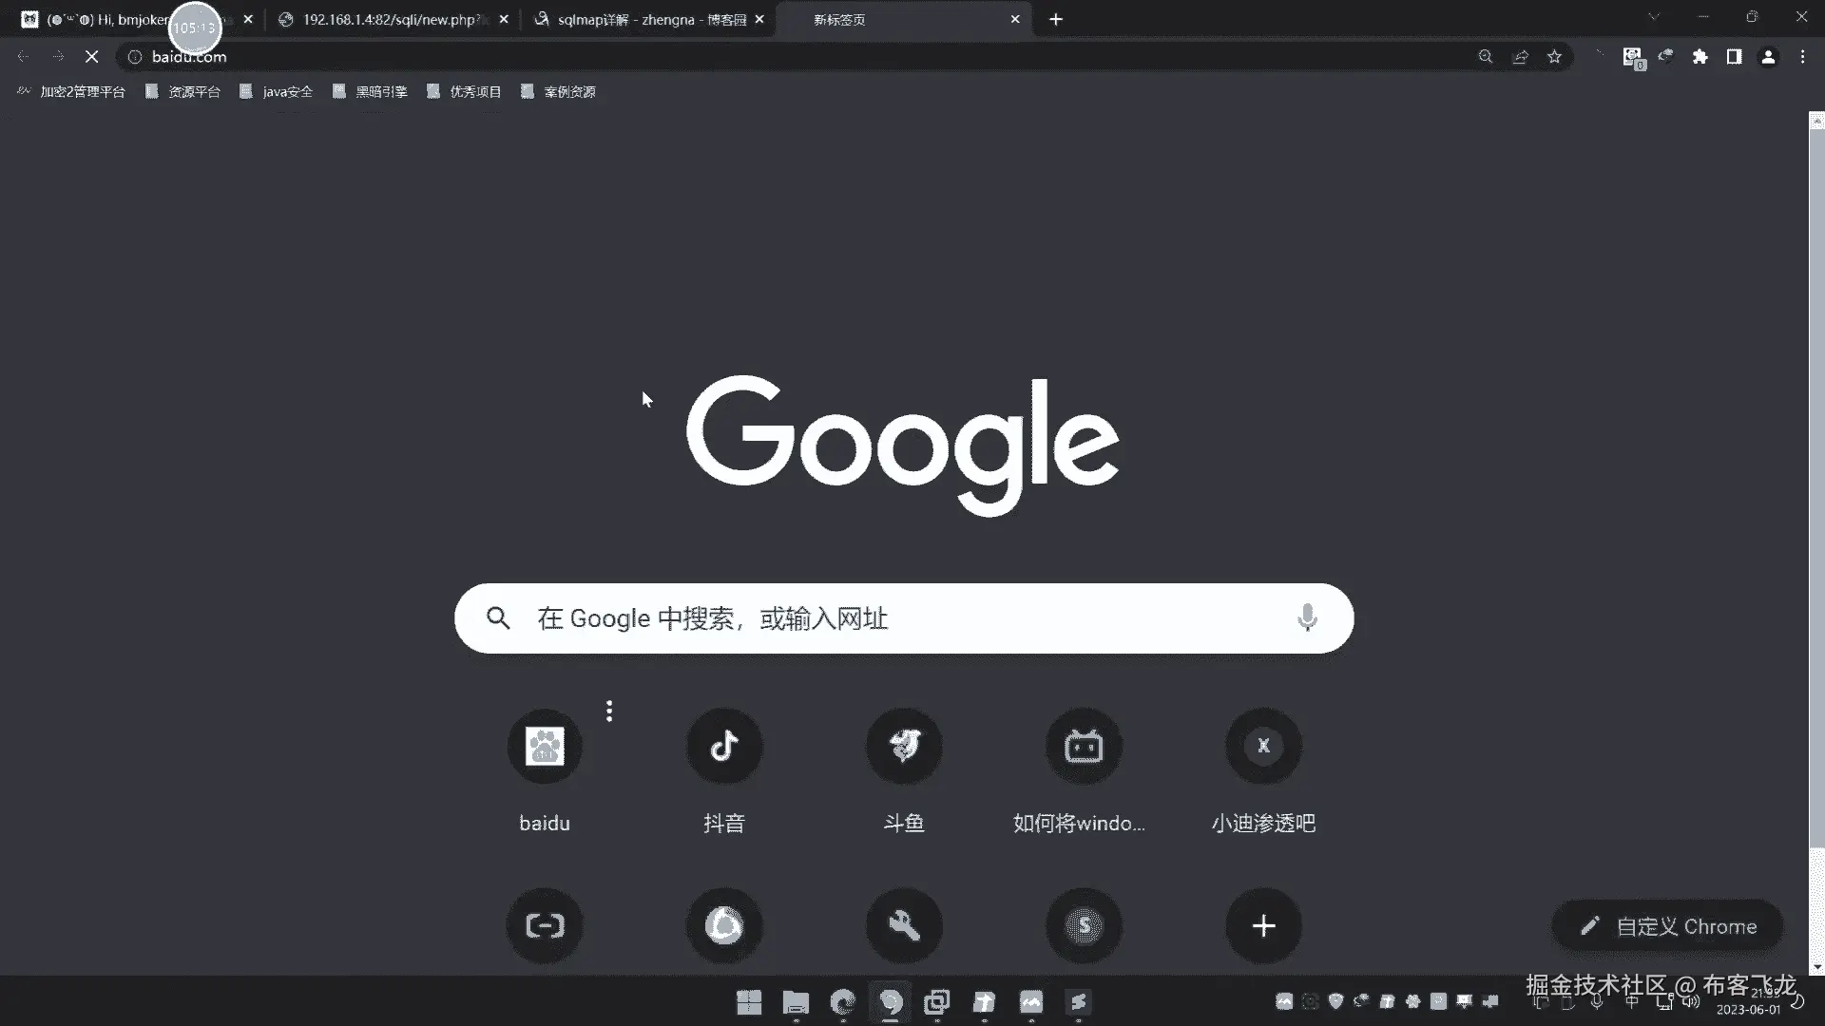Click the Google search input box
The width and height of the screenshot is (1825, 1026).
pyautogui.click(x=903, y=618)
